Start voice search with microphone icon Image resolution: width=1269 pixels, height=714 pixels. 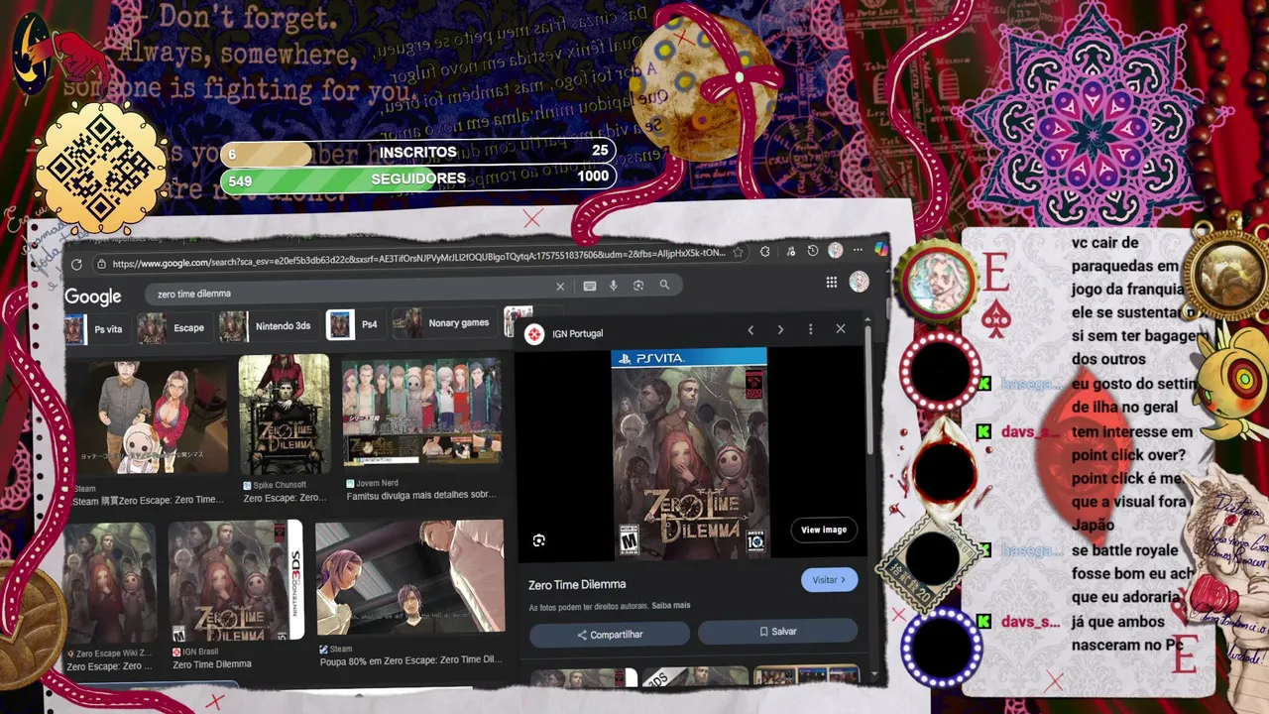614,286
